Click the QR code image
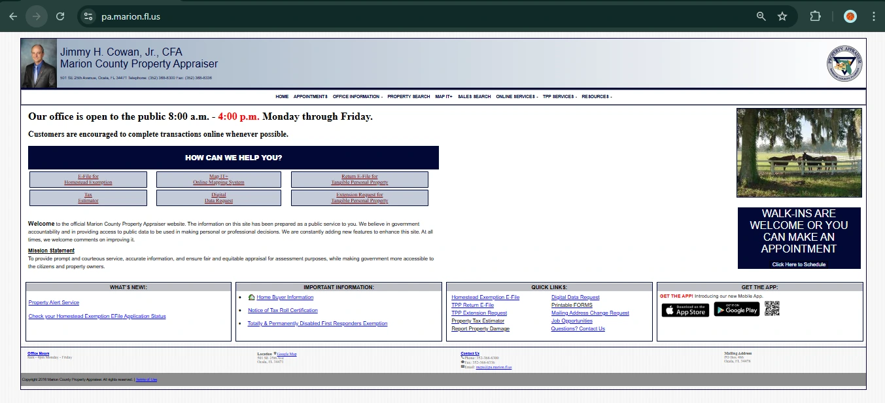Screen dimensions: 885x403 click(772, 309)
